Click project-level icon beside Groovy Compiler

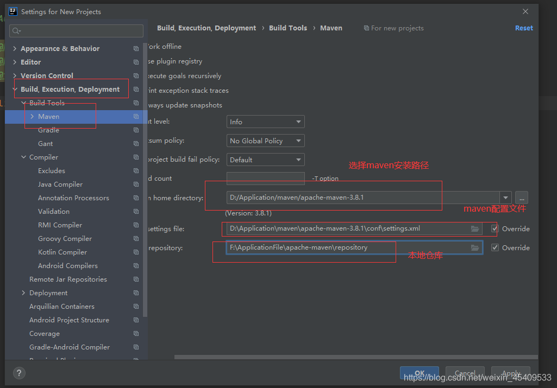tap(136, 239)
